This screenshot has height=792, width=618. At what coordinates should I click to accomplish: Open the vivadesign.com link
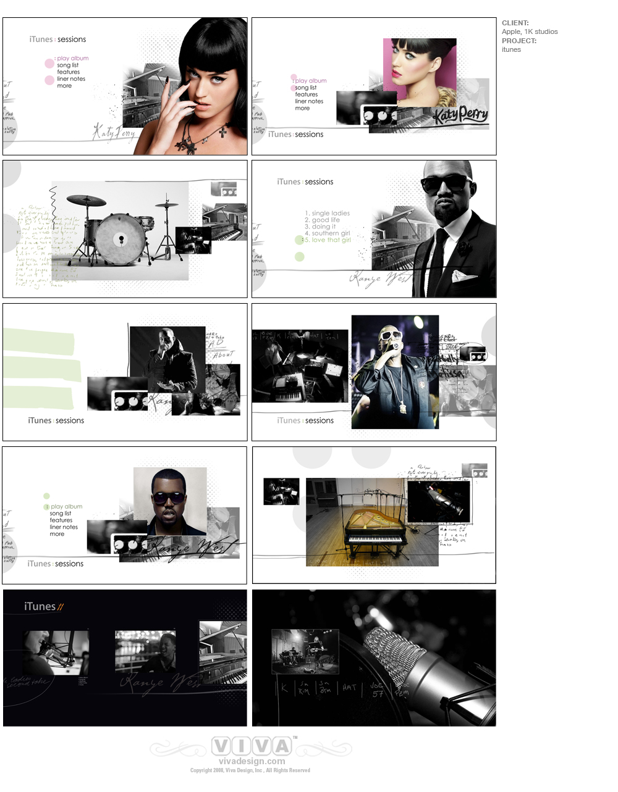pyautogui.click(x=252, y=761)
